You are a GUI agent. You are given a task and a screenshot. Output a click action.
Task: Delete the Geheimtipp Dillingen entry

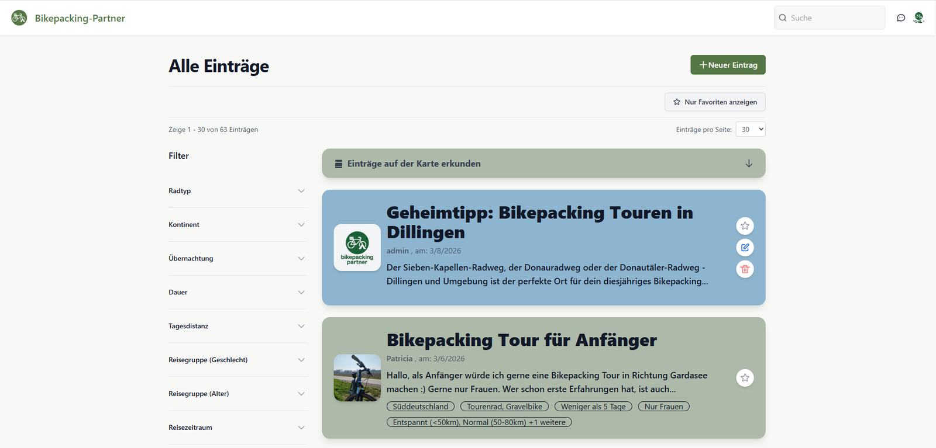click(x=745, y=269)
